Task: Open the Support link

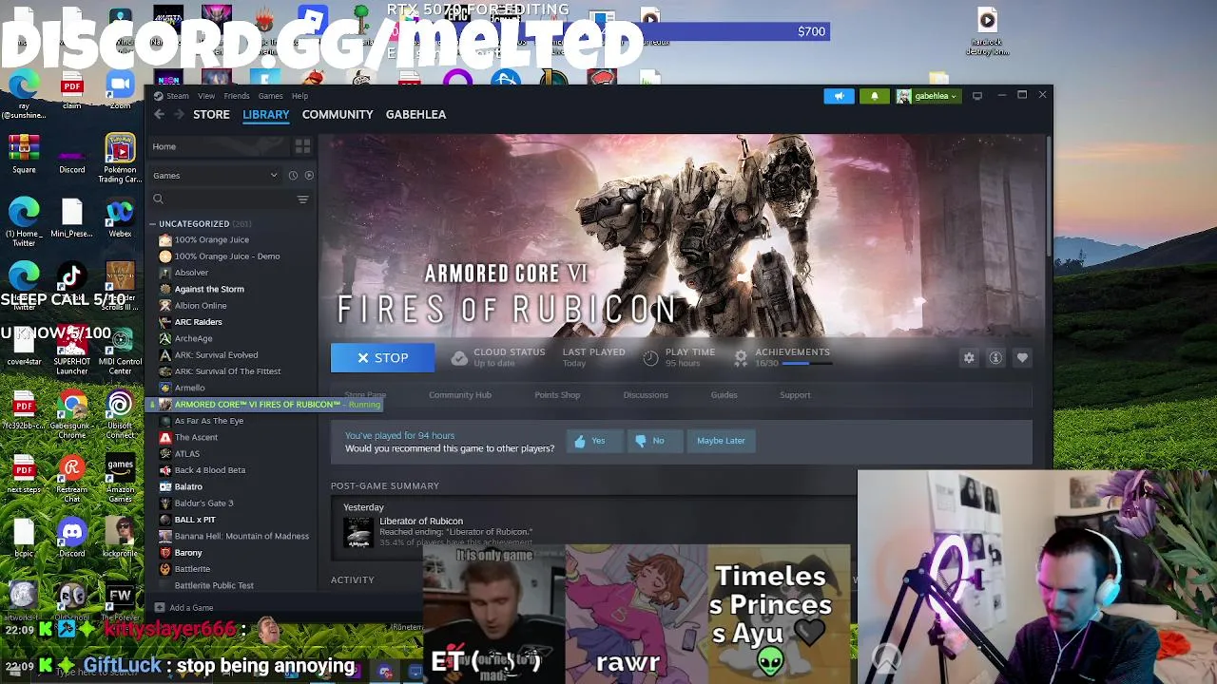Action: (x=795, y=395)
